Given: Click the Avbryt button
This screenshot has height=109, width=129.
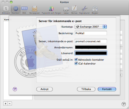Looking at the screenshot, I should coord(44,89).
